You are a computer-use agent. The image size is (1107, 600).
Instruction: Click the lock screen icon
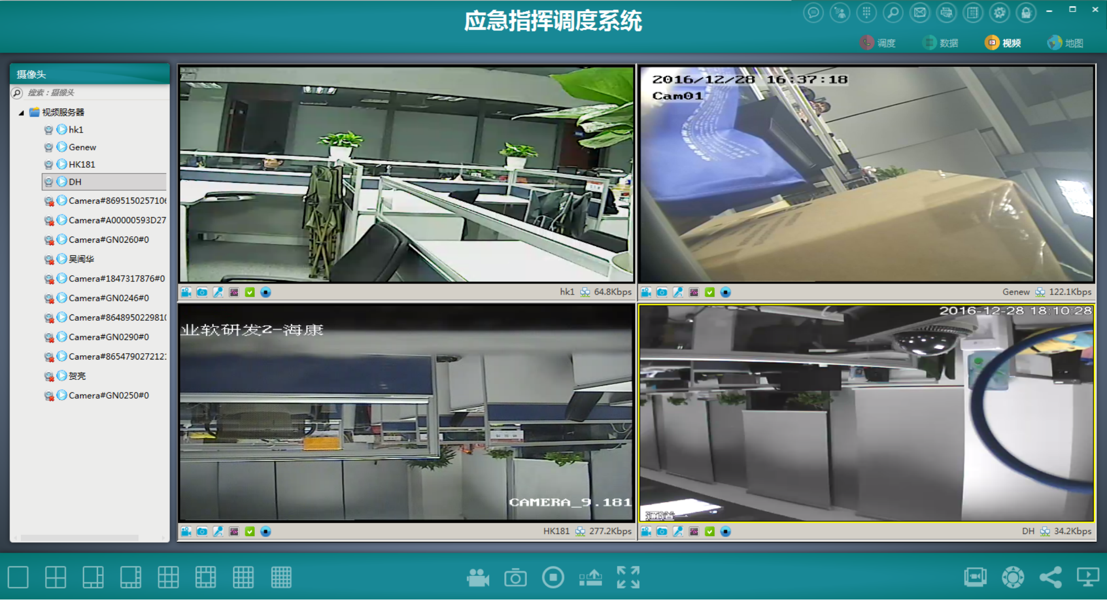pyautogui.click(x=1026, y=12)
